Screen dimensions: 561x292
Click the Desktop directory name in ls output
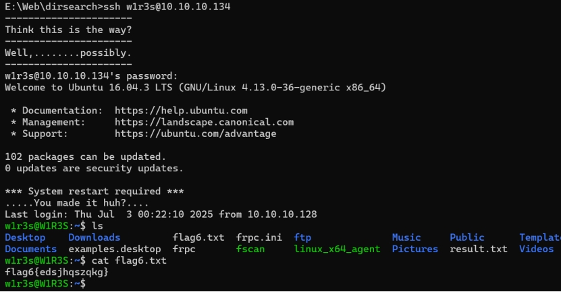tap(25, 237)
